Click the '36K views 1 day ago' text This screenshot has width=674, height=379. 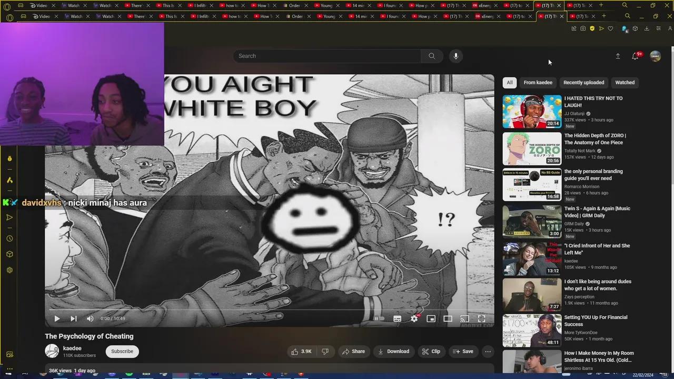click(72, 371)
